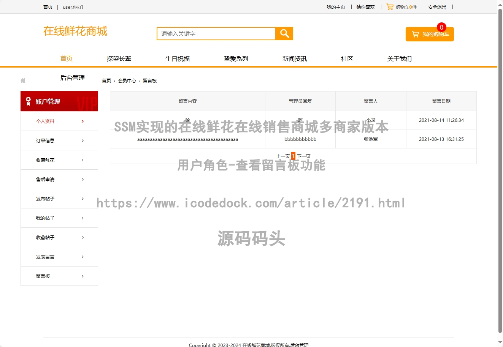Click the 会员中心 breadcrumb link
This screenshot has width=503, height=347.
point(127,81)
